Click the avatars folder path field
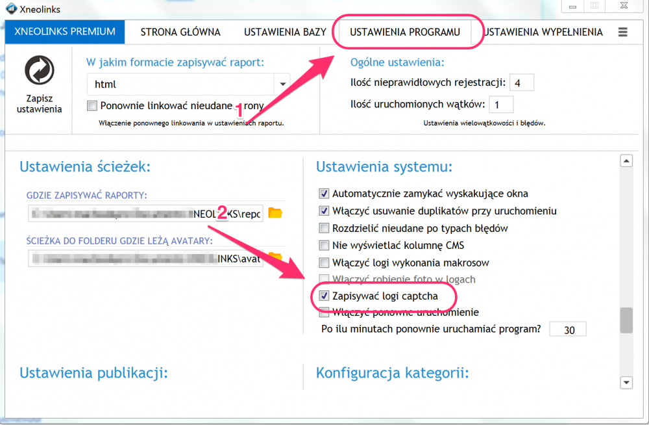Screen dimensions: 649x425 (145, 259)
